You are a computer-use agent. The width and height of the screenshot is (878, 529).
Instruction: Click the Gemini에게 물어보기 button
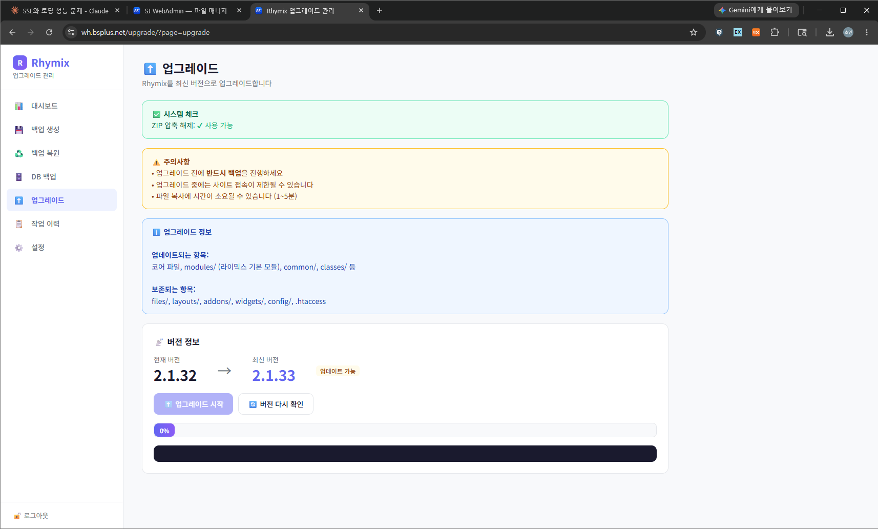(756, 10)
